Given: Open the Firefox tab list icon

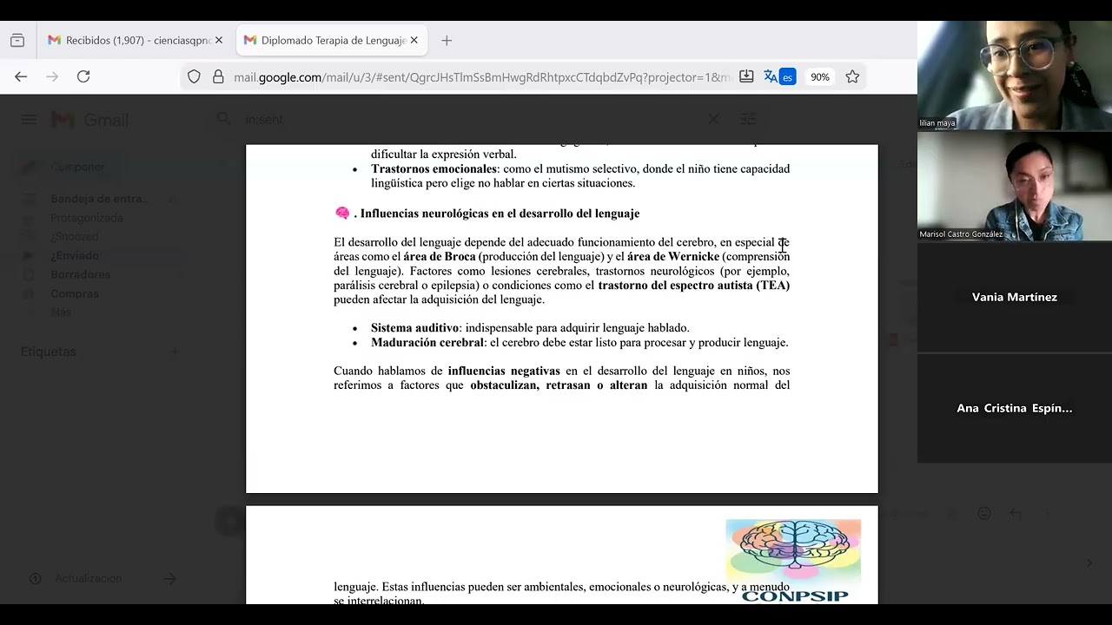Looking at the screenshot, I should click(17, 40).
